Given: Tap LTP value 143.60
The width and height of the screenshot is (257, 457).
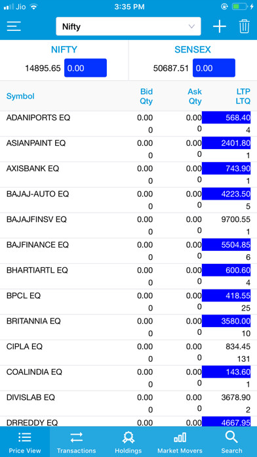Looking at the screenshot, I should (x=226, y=372).
